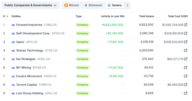Image resolution: width=192 pixels, height=101 pixels.
Task: Click the BTCM.US ticker symbol
Action: pyautogui.click(x=39, y=68)
